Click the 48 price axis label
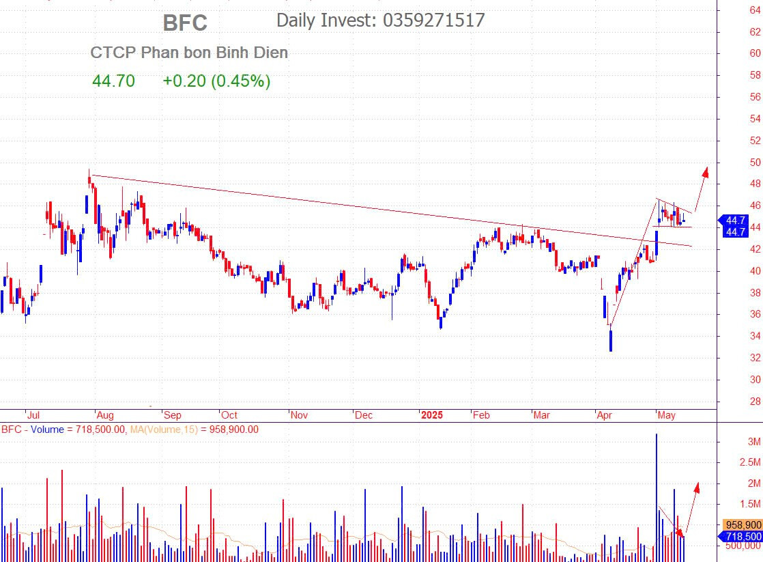 755,184
